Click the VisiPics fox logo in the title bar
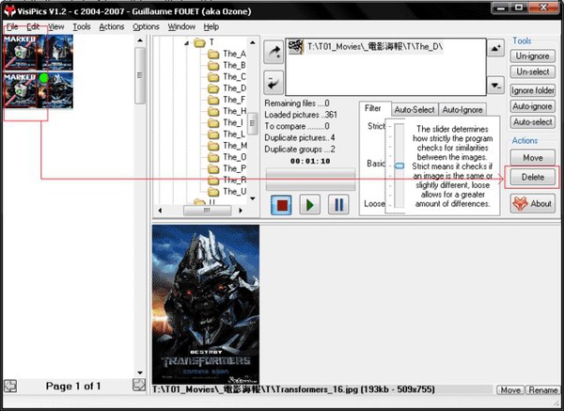The height and width of the screenshot is (411, 564). point(9,10)
